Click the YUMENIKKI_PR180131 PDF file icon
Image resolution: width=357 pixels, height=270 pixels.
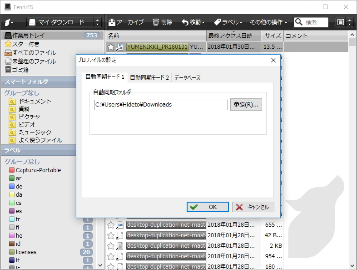120,47
